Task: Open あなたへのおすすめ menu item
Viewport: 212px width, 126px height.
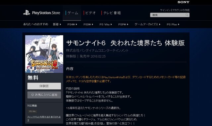Action: point(36,24)
